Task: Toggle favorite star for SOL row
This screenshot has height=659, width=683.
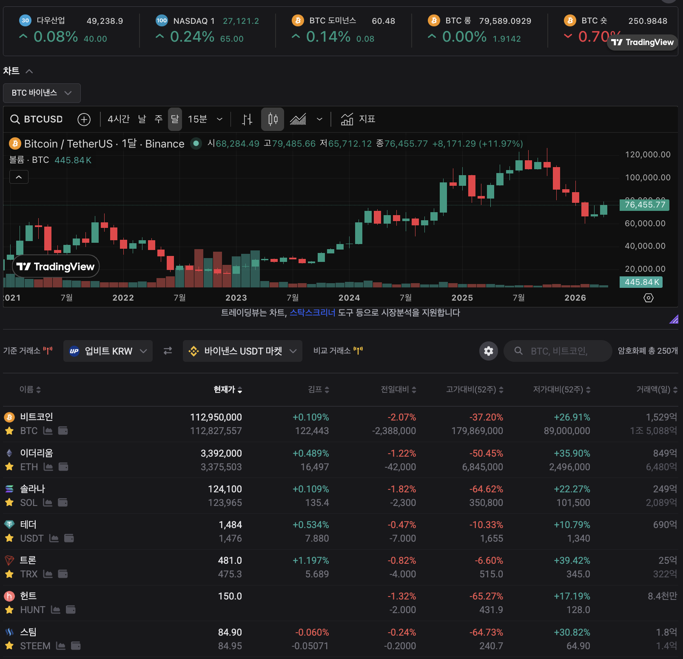Action: click(x=9, y=503)
